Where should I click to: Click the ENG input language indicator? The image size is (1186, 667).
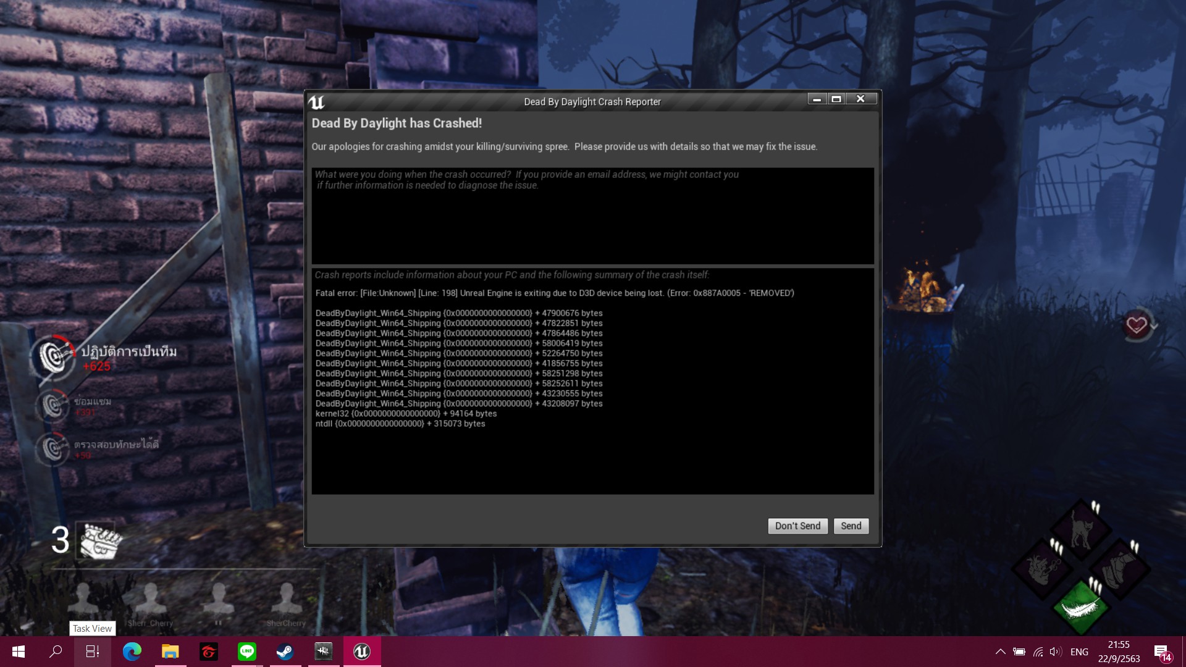click(1079, 652)
